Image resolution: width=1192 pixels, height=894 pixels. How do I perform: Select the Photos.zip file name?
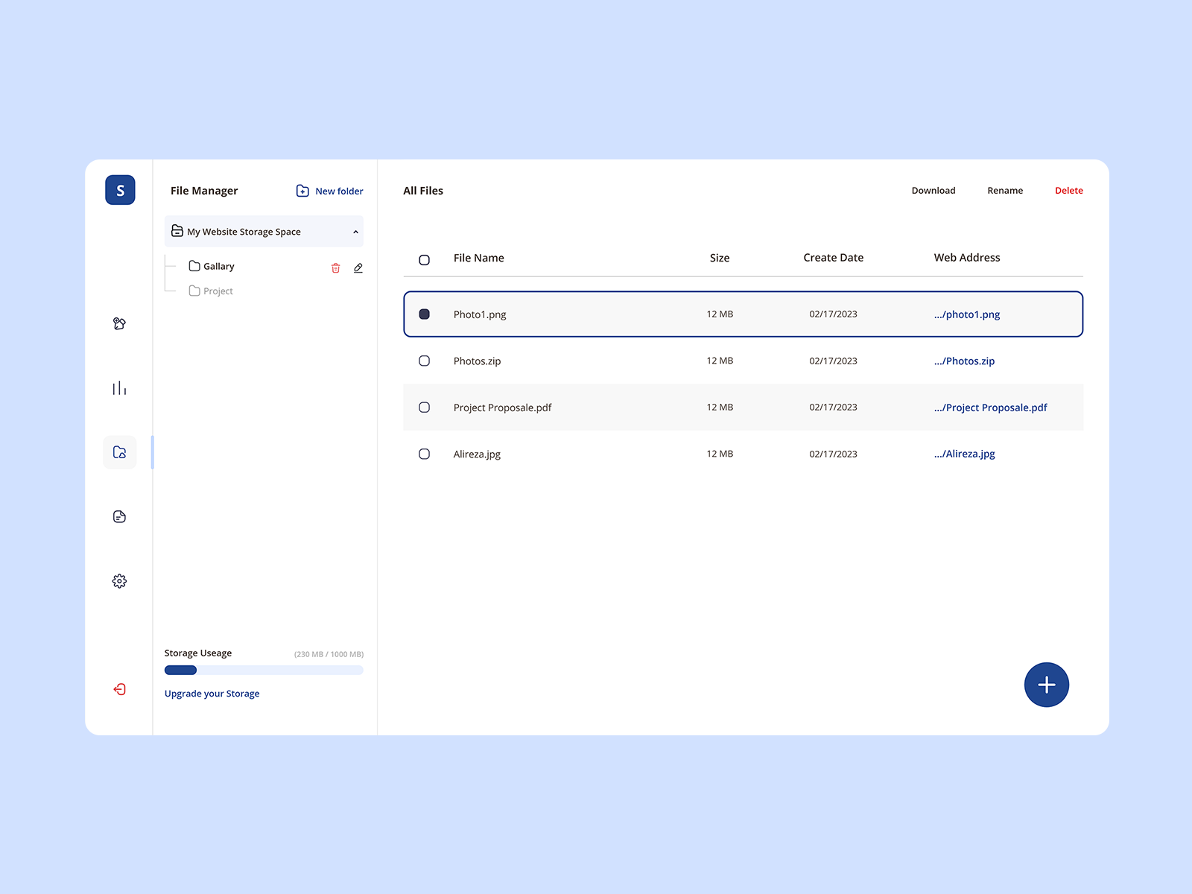(x=478, y=361)
